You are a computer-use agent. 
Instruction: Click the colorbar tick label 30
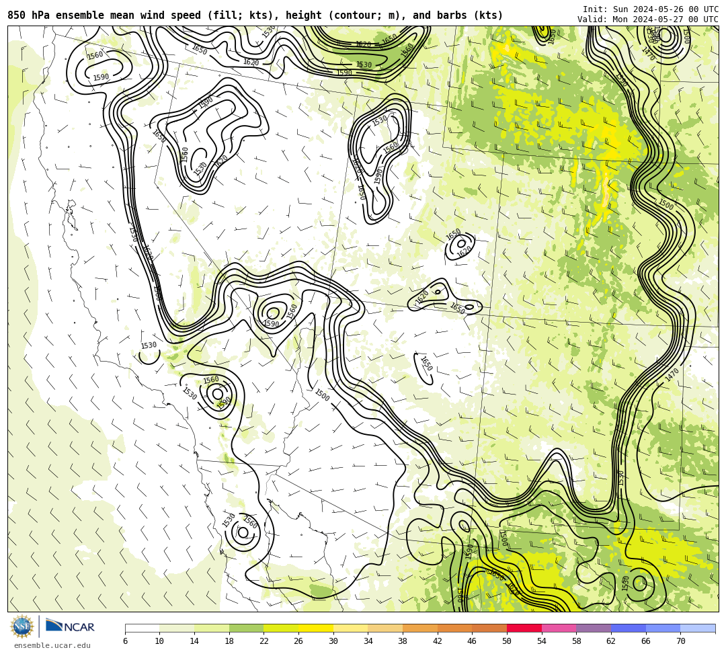tap(333, 641)
